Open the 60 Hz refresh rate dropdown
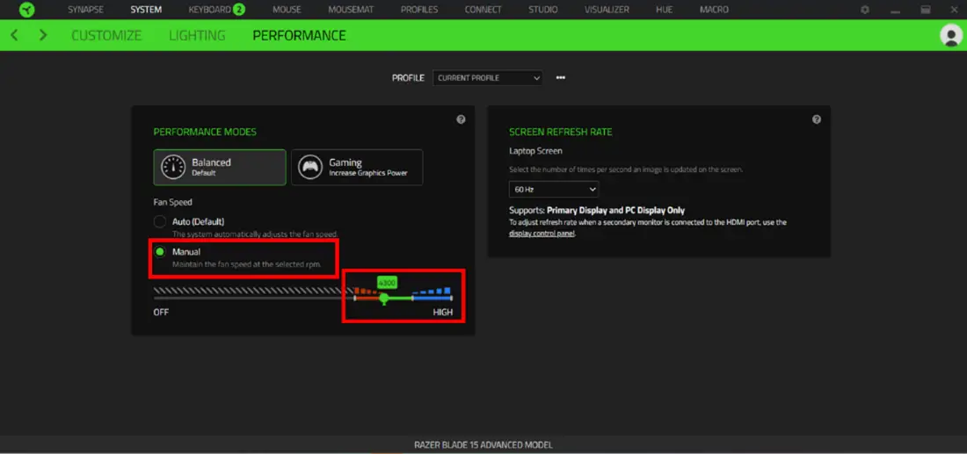Image resolution: width=967 pixels, height=454 pixels. pos(553,189)
